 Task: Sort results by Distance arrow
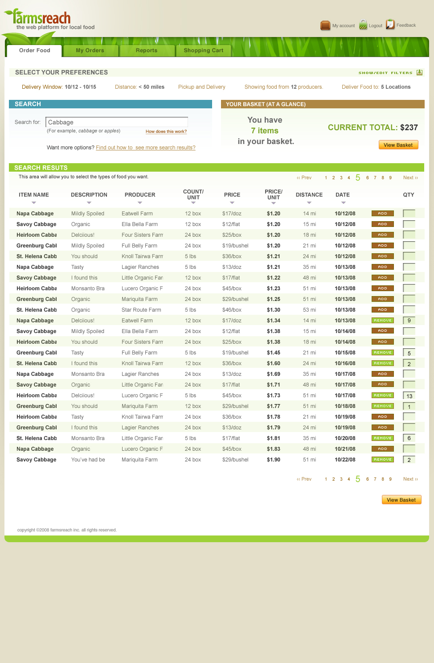(309, 203)
